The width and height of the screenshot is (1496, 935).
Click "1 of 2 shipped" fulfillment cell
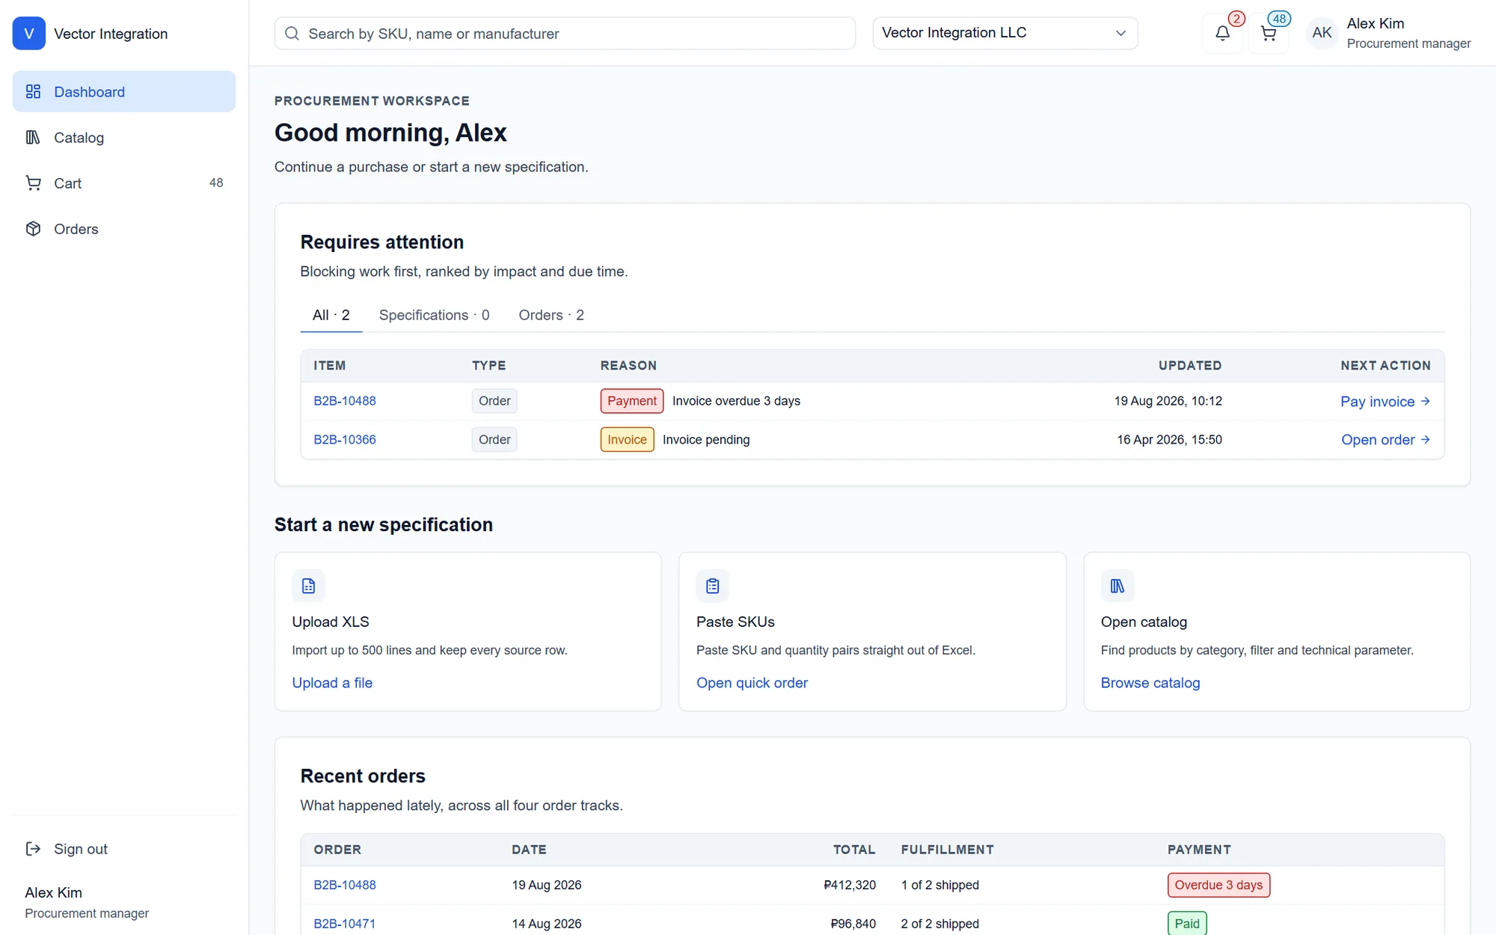click(x=940, y=885)
